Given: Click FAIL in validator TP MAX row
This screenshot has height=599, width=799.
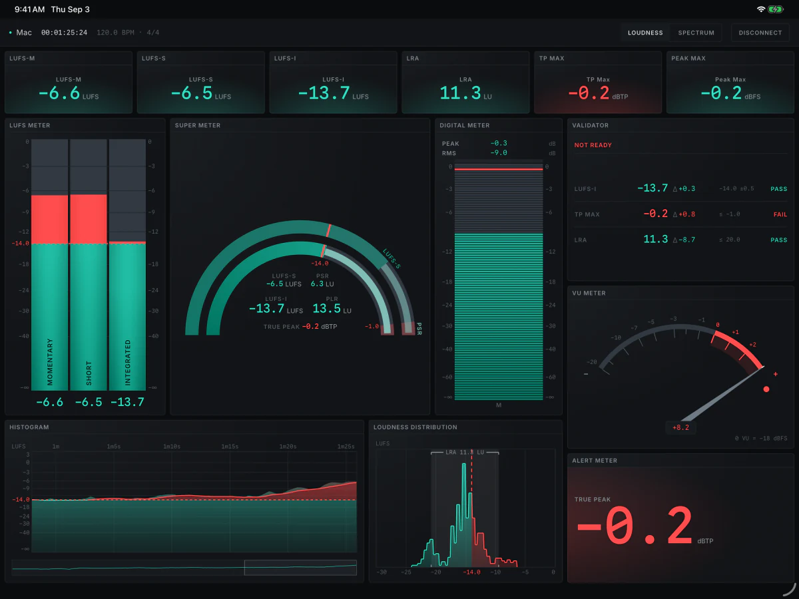Looking at the screenshot, I should point(780,214).
